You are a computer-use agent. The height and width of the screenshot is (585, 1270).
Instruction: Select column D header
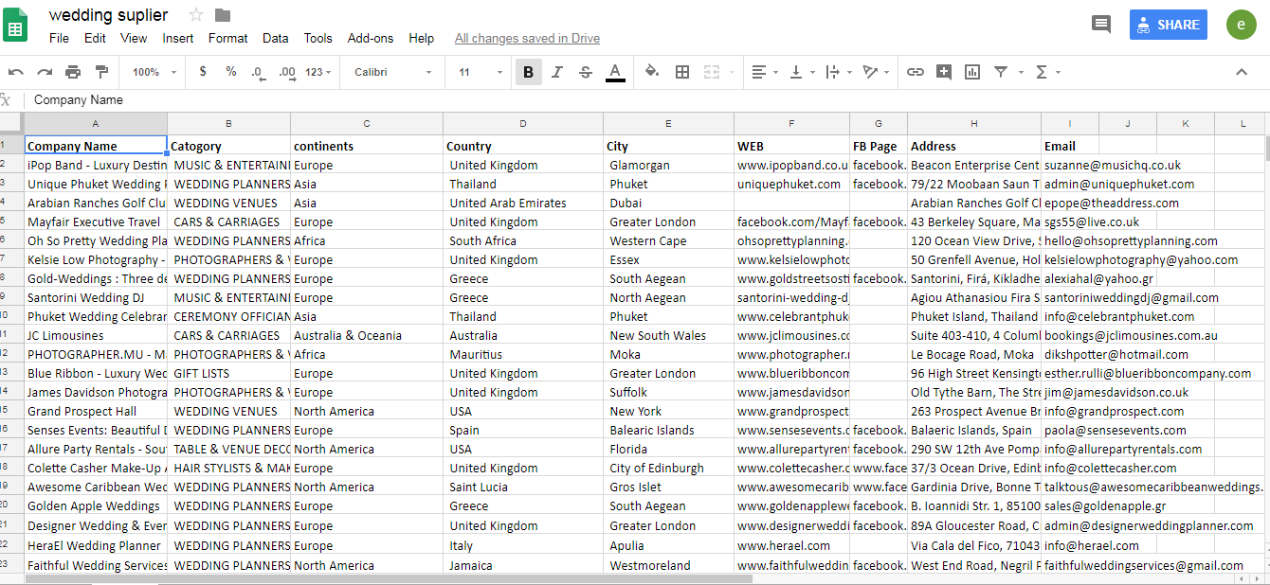tap(523, 124)
